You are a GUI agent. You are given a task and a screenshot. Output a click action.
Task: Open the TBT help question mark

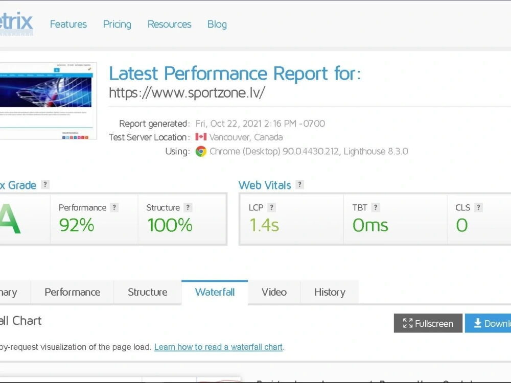[x=376, y=207]
